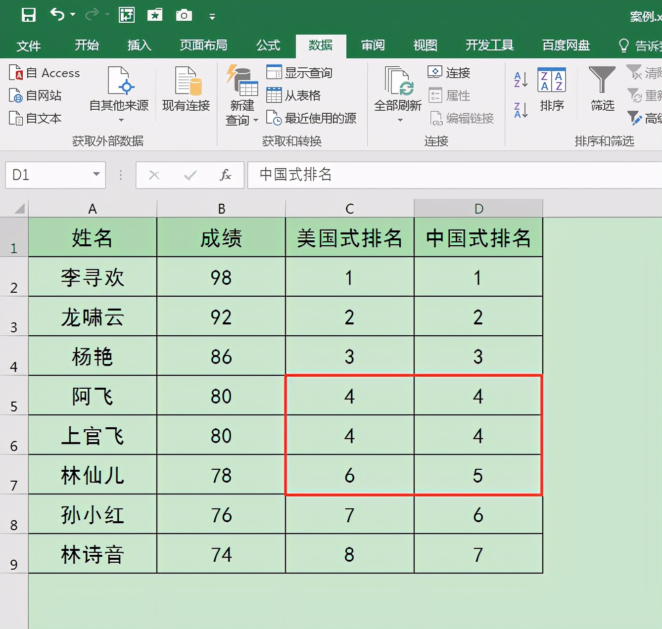Click the clear filter icon
662x629 pixels.
click(634, 73)
